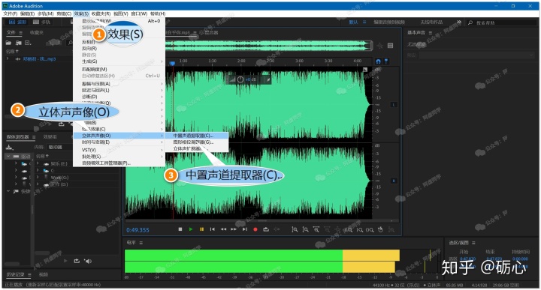
Task: Open the 多轨(M) menu
Action: tap(46, 13)
